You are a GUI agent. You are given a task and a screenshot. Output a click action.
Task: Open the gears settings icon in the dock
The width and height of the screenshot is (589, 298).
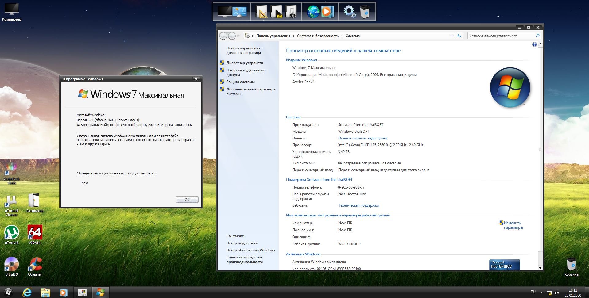[x=350, y=12]
